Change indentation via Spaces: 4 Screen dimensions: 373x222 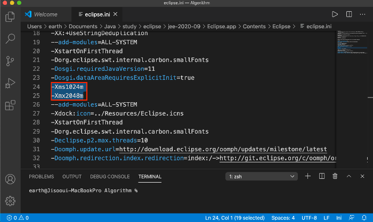pos(283,218)
